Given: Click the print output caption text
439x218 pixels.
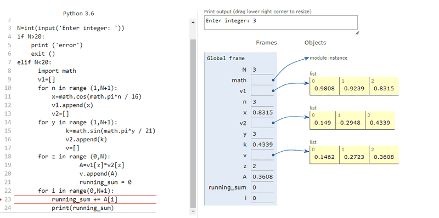Looking at the screenshot, I should click(257, 12).
